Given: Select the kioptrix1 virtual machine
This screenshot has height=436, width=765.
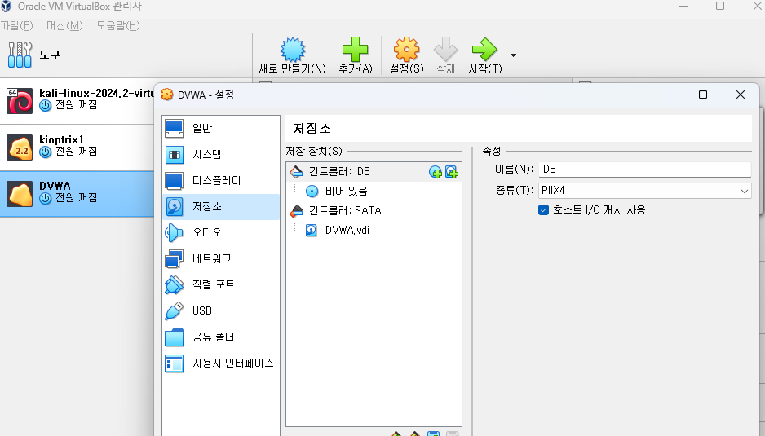Looking at the screenshot, I should (77, 147).
